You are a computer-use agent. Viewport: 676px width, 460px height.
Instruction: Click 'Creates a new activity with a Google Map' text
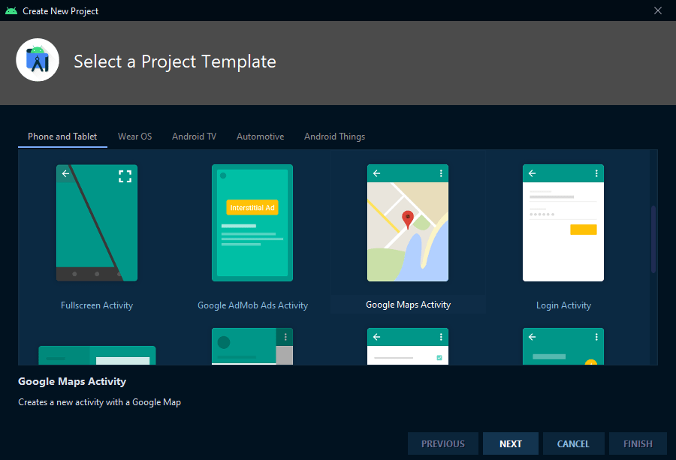[100, 402]
